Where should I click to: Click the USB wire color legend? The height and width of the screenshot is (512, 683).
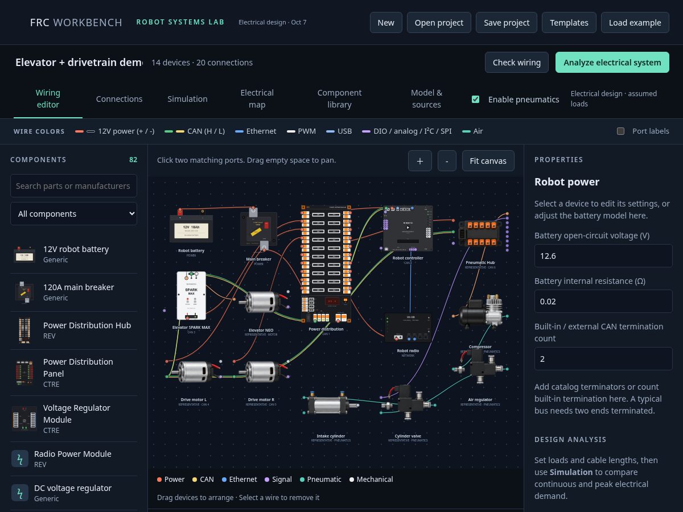(339, 131)
